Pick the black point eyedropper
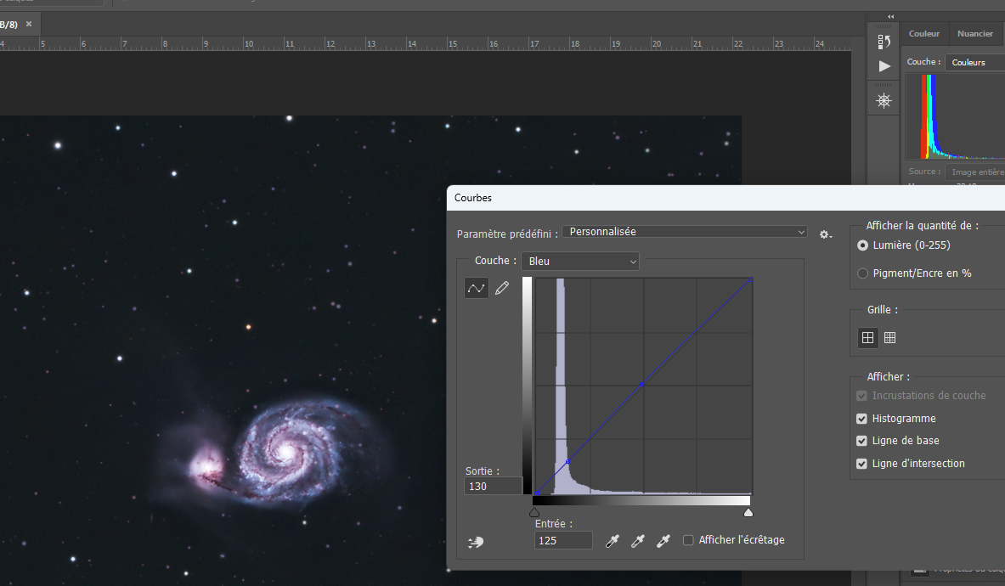 click(x=613, y=540)
